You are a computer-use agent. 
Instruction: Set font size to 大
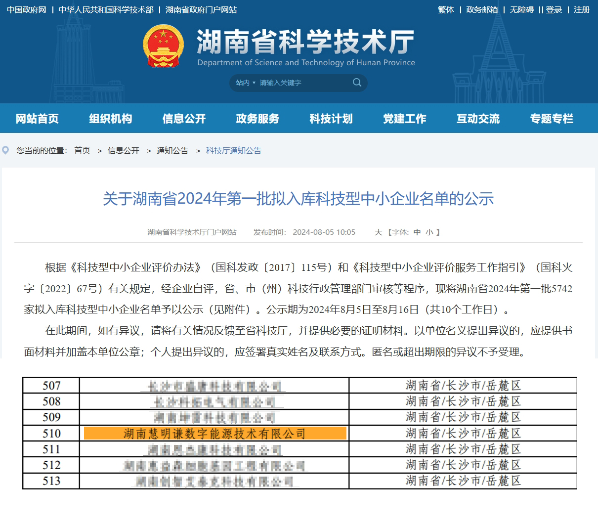[x=378, y=232]
